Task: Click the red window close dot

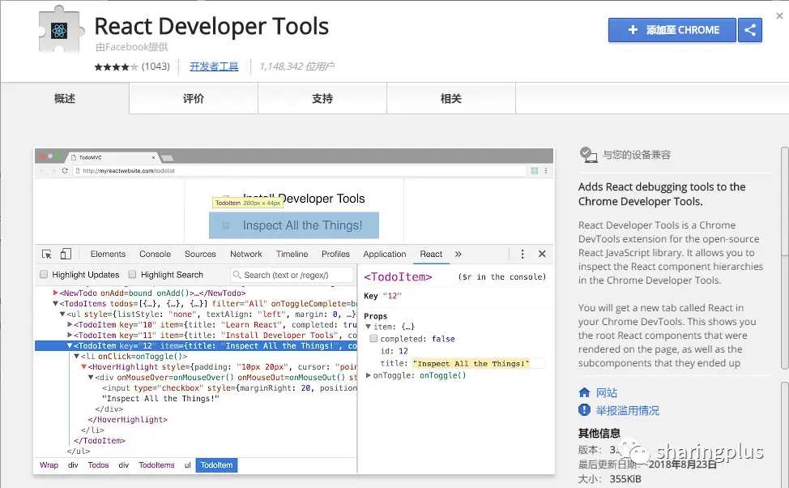Action: 42,156
